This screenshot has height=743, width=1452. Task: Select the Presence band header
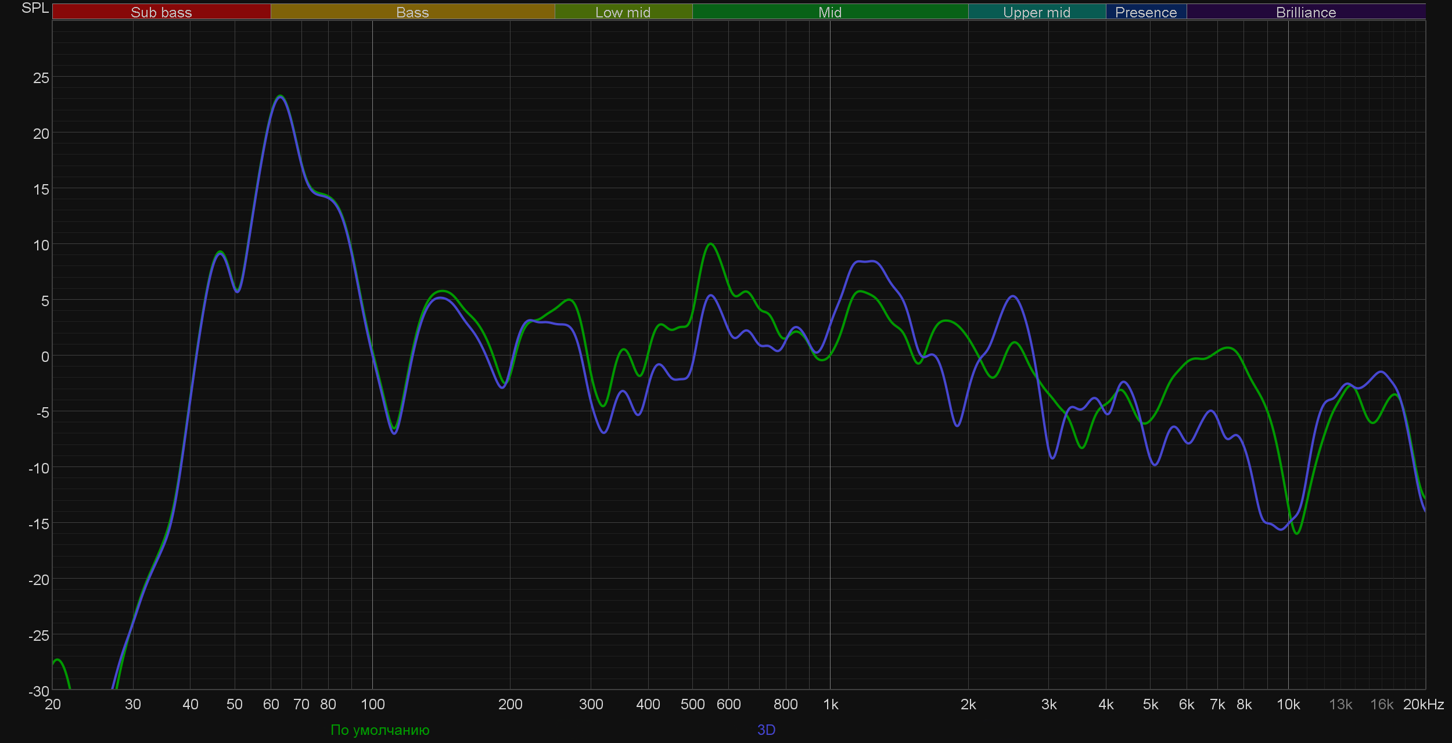1145,12
